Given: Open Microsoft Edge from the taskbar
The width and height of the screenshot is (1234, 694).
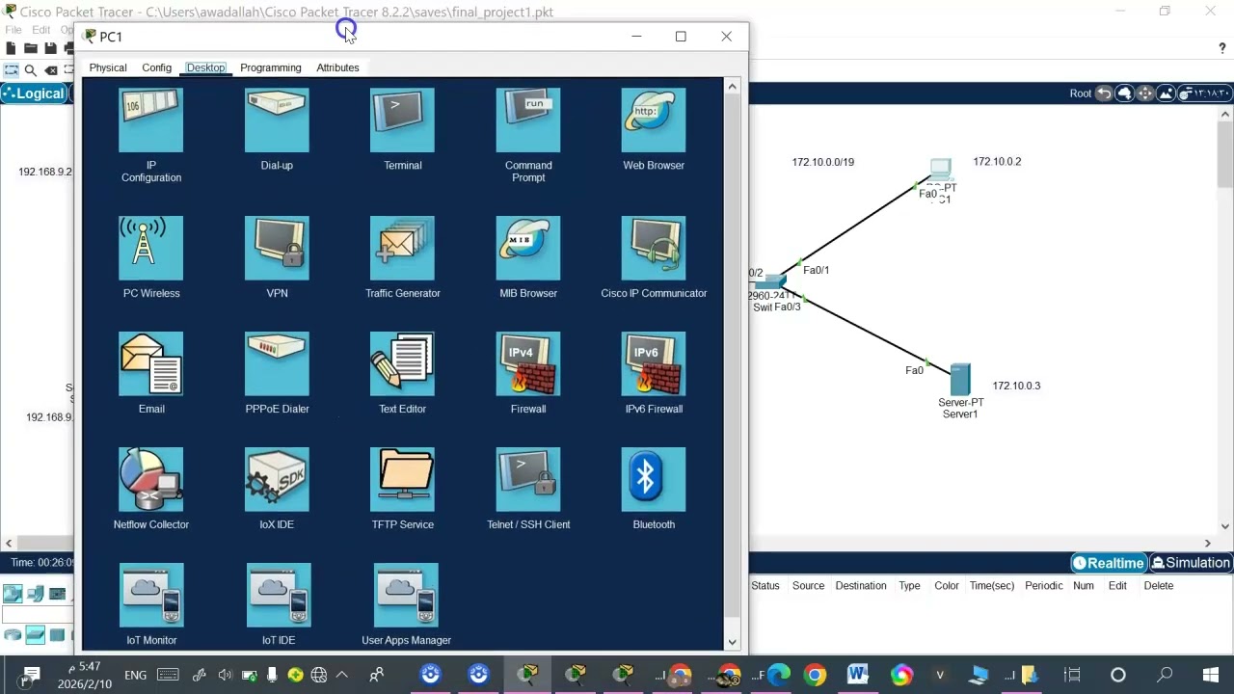Looking at the screenshot, I should (x=778, y=675).
